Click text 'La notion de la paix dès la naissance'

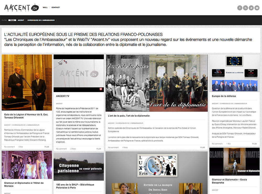153,139
